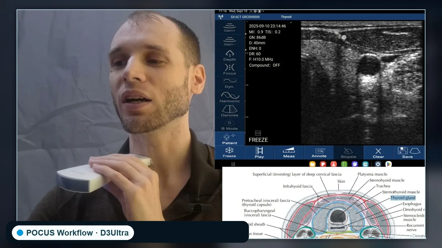Click the FREEZE status text
442x248 pixels.
point(258,140)
